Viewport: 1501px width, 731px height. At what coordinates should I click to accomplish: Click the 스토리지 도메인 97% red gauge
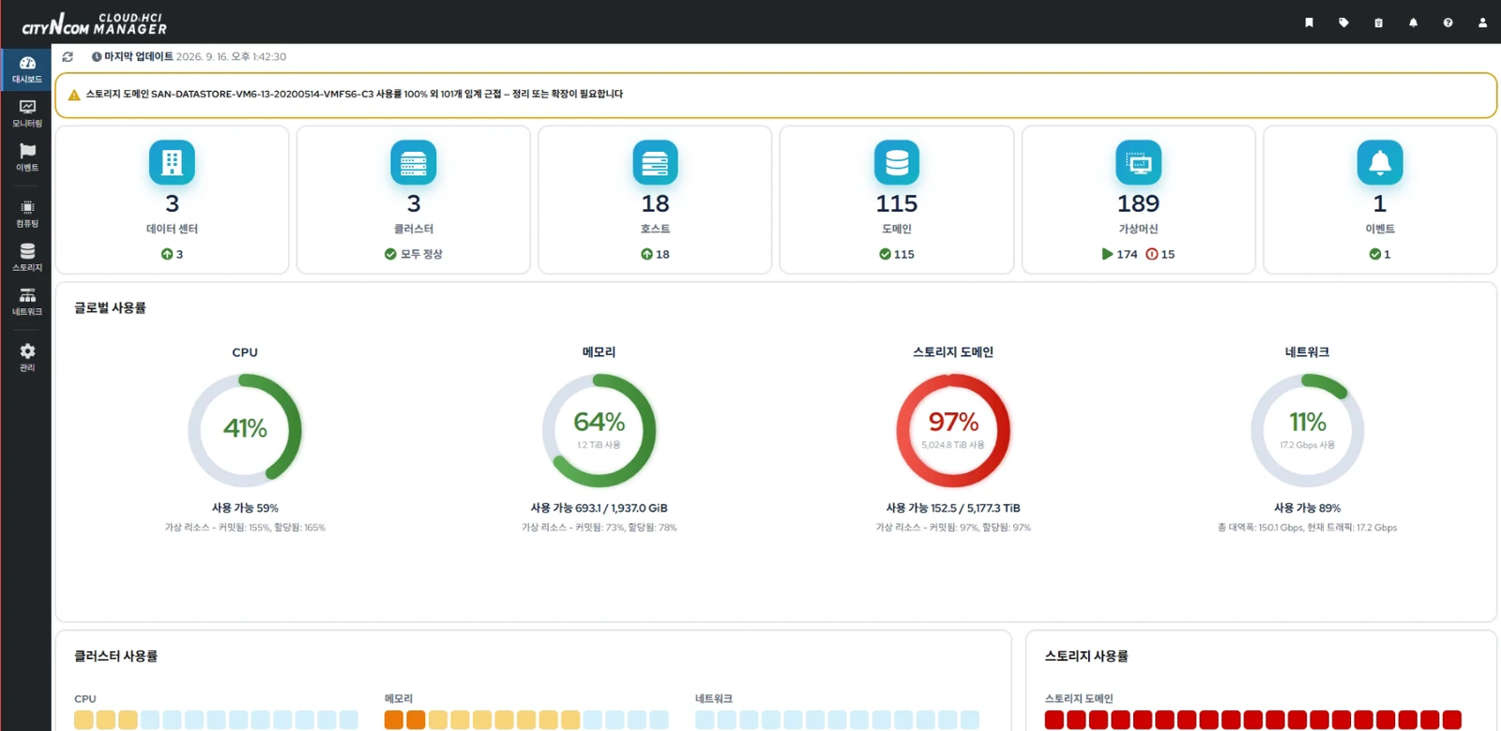pos(953,430)
